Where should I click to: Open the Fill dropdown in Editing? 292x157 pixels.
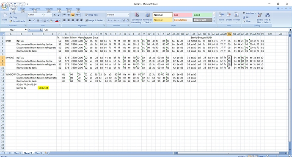pyautogui.click(x=247, y=17)
